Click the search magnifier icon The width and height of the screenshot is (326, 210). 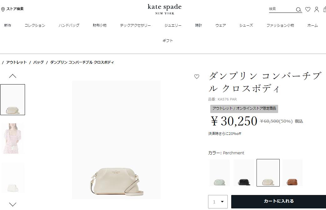click(x=298, y=10)
